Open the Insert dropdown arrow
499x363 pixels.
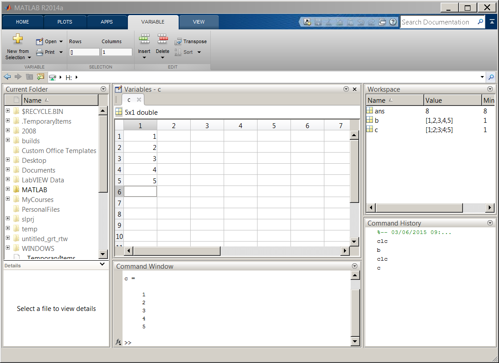(144, 57)
